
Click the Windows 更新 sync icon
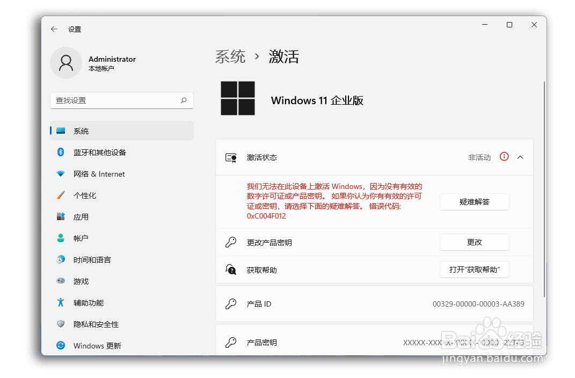(61, 345)
